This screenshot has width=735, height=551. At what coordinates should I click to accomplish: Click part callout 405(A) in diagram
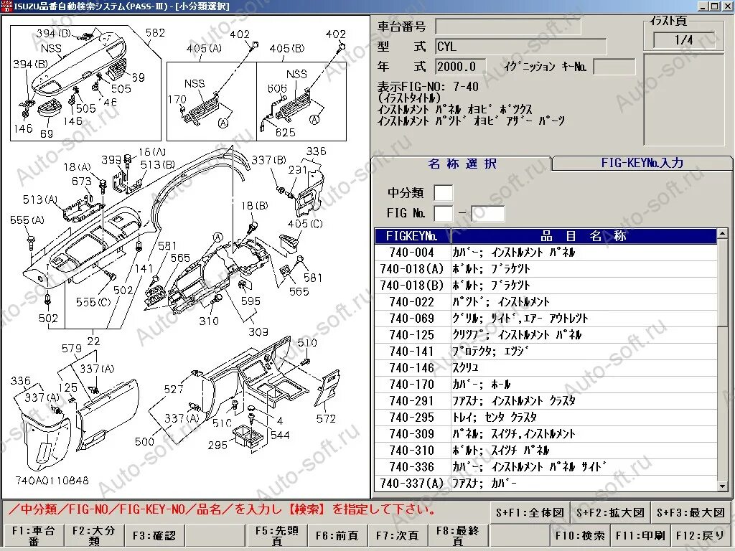(x=204, y=48)
